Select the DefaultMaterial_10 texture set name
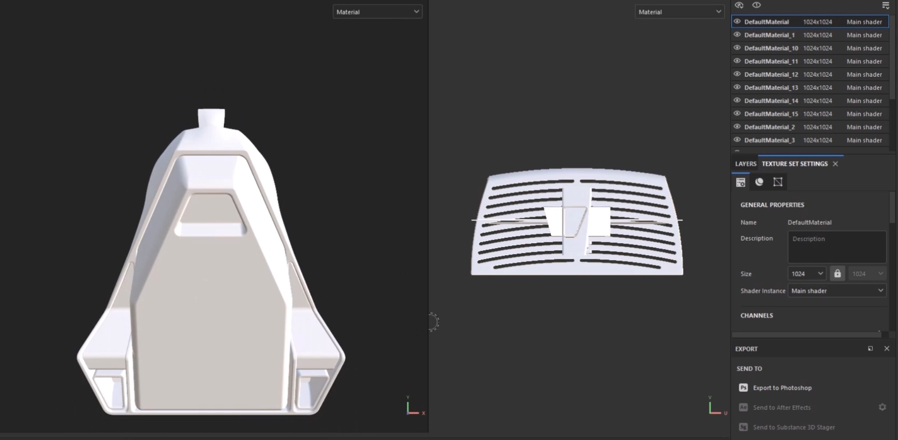The width and height of the screenshot is (898, 440). [771, 48]
